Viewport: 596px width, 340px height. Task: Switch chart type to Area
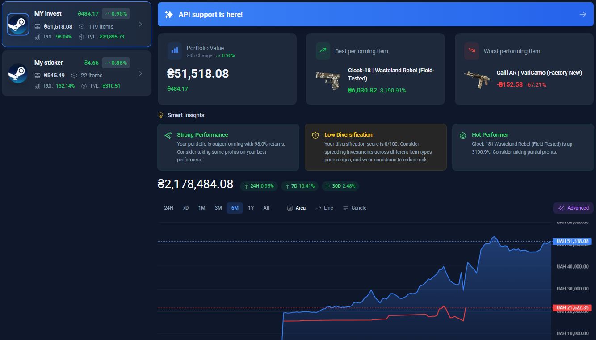(x=296, y=208)
